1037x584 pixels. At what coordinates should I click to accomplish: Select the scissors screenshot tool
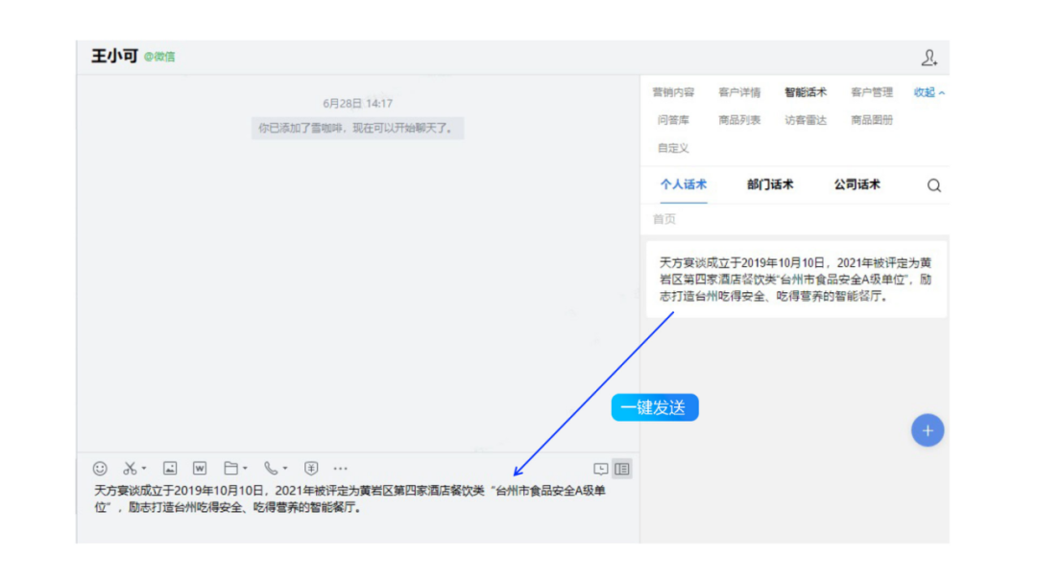tap(130, 469)
